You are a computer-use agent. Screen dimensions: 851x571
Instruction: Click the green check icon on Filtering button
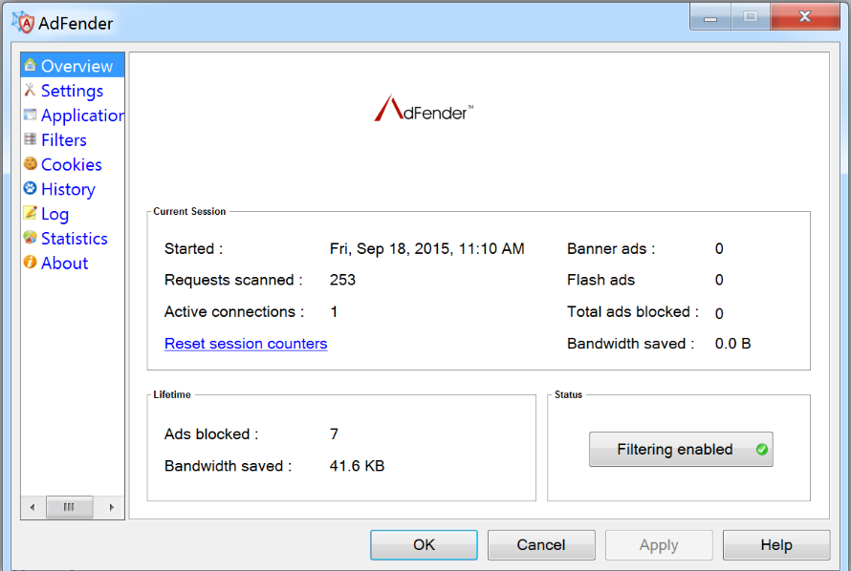click(761, 449)
